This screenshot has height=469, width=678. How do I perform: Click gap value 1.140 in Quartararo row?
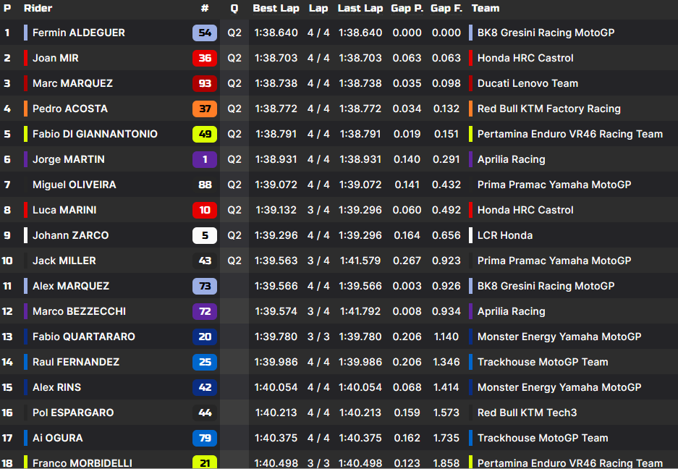446,337
